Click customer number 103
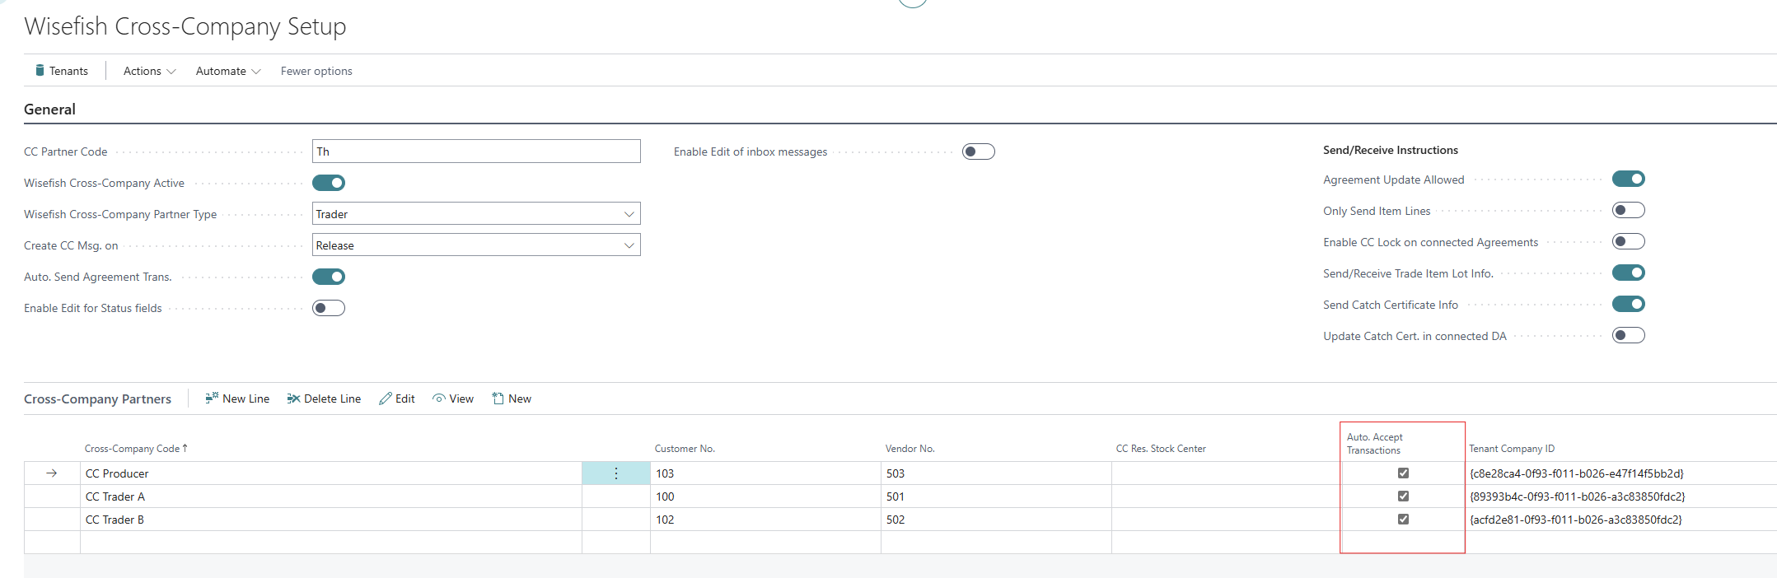Viewport: 1777px width, 578px height. click(x=765, y=473)
